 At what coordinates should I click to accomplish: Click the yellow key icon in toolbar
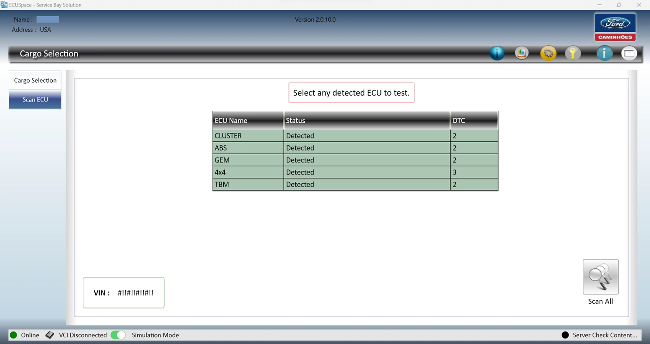click(573, 53)
